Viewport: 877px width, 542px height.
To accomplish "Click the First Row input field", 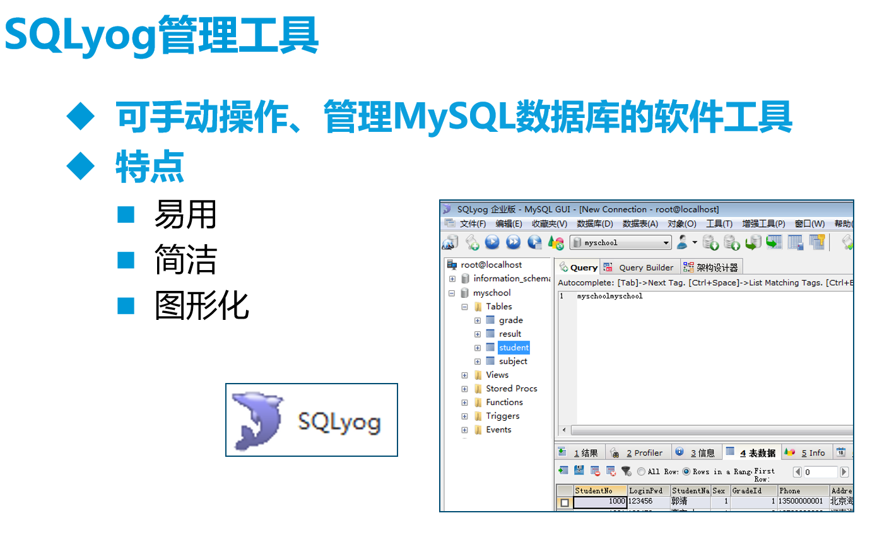I will [820, 472].
